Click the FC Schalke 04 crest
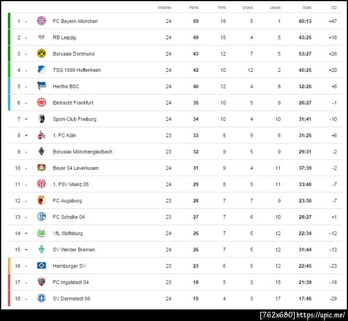 tap(41, 217)
